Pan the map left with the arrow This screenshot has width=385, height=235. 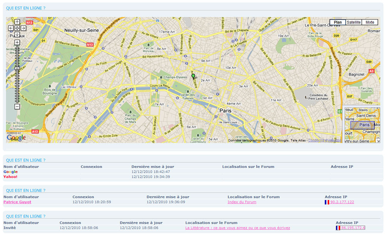tap(11, 28)
